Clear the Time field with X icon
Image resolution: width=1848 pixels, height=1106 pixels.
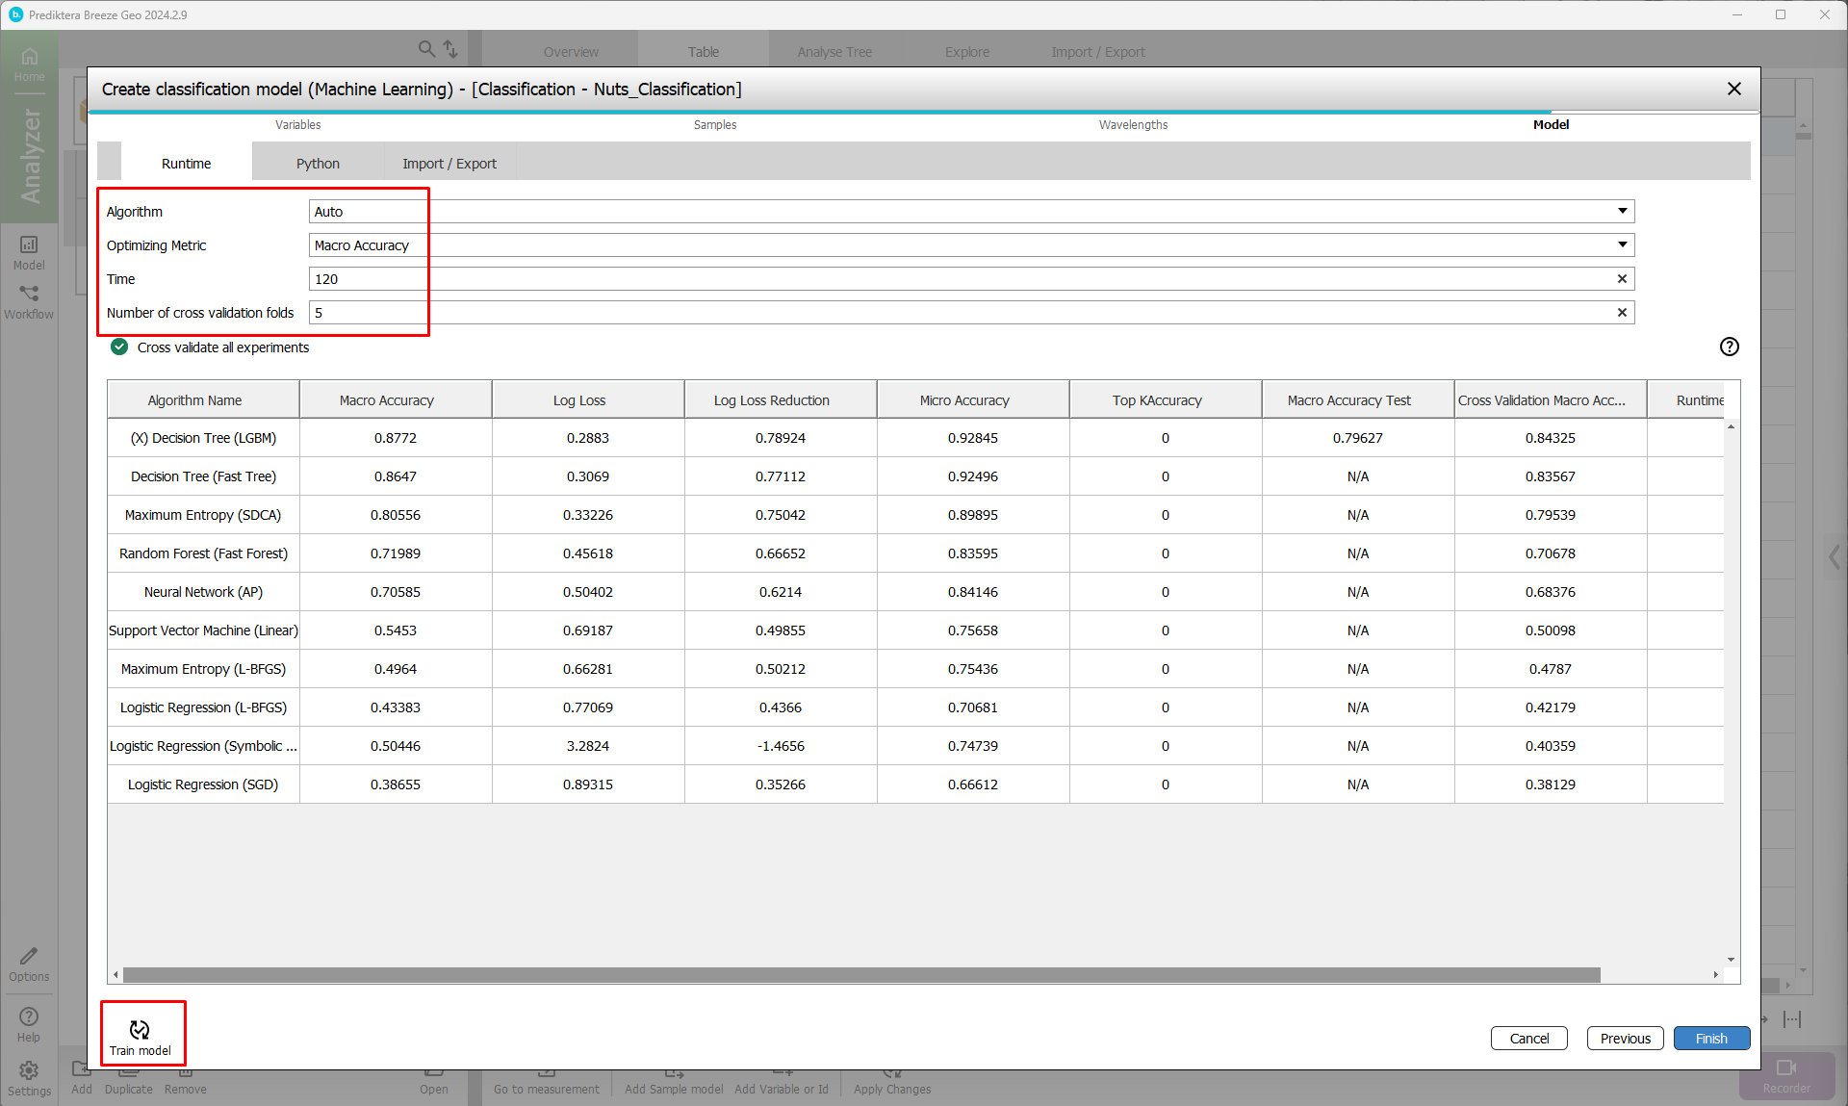1622,279
